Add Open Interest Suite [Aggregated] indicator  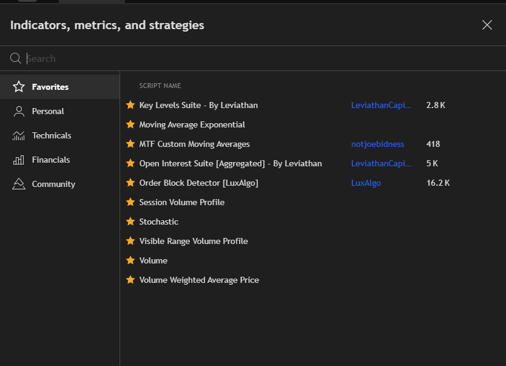231,163
